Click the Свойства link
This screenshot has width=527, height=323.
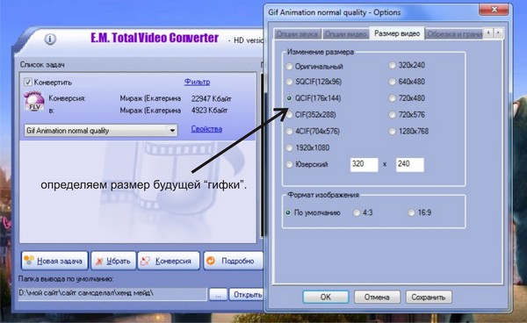[x=206, y=129]
